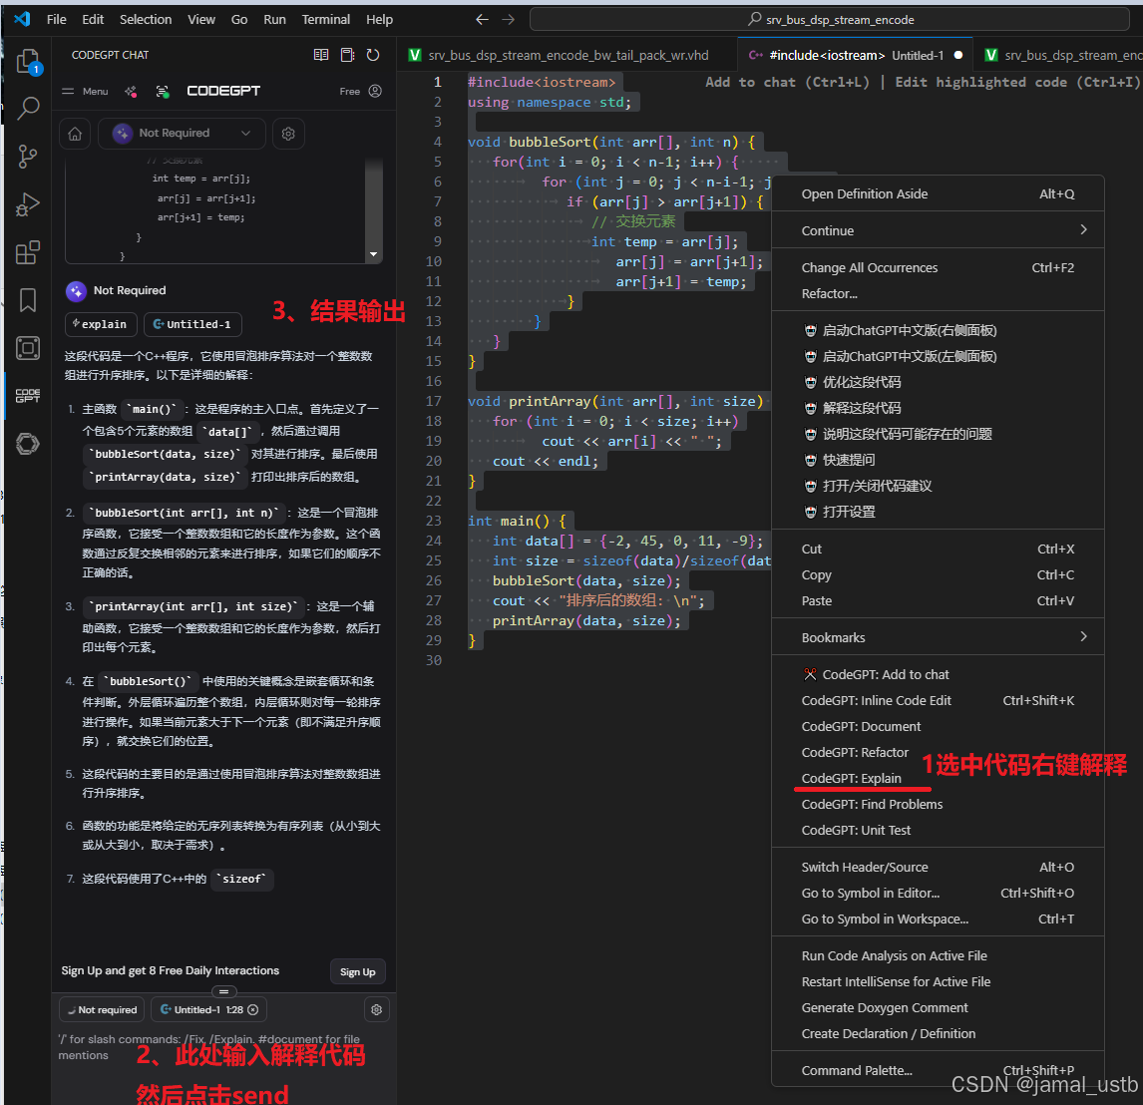Choose 打开设置 menu entry

(x=938, y=512)
